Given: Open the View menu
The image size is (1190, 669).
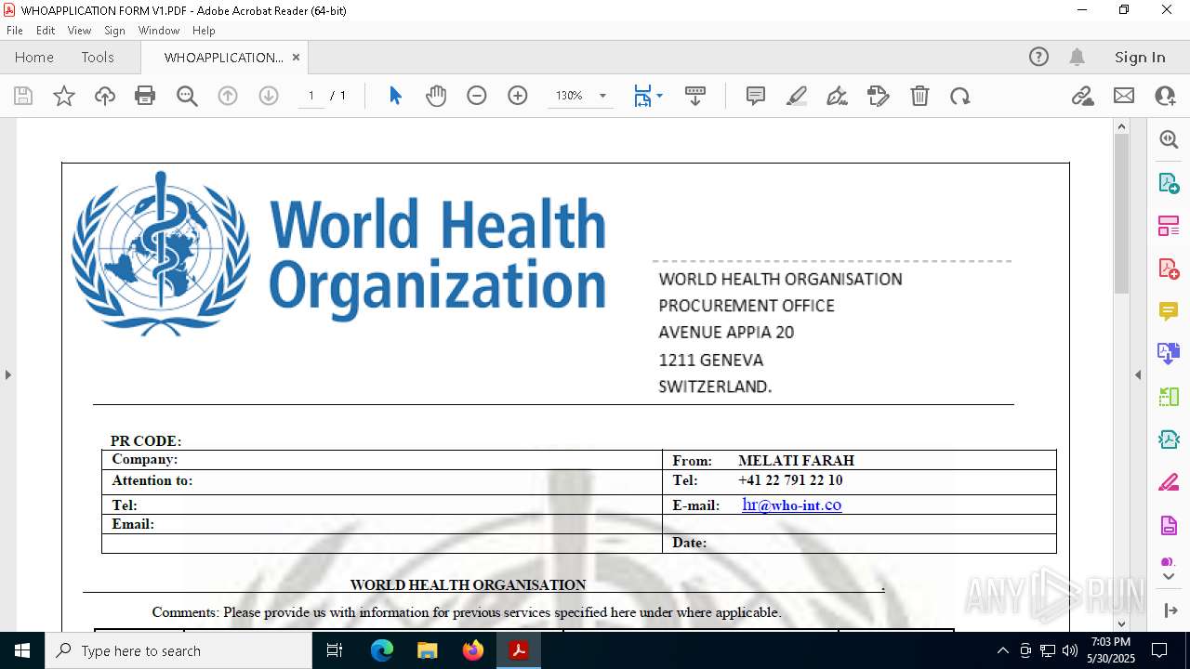Looking at the screenshot, I should pyautogui.click(x=79, y=31).
